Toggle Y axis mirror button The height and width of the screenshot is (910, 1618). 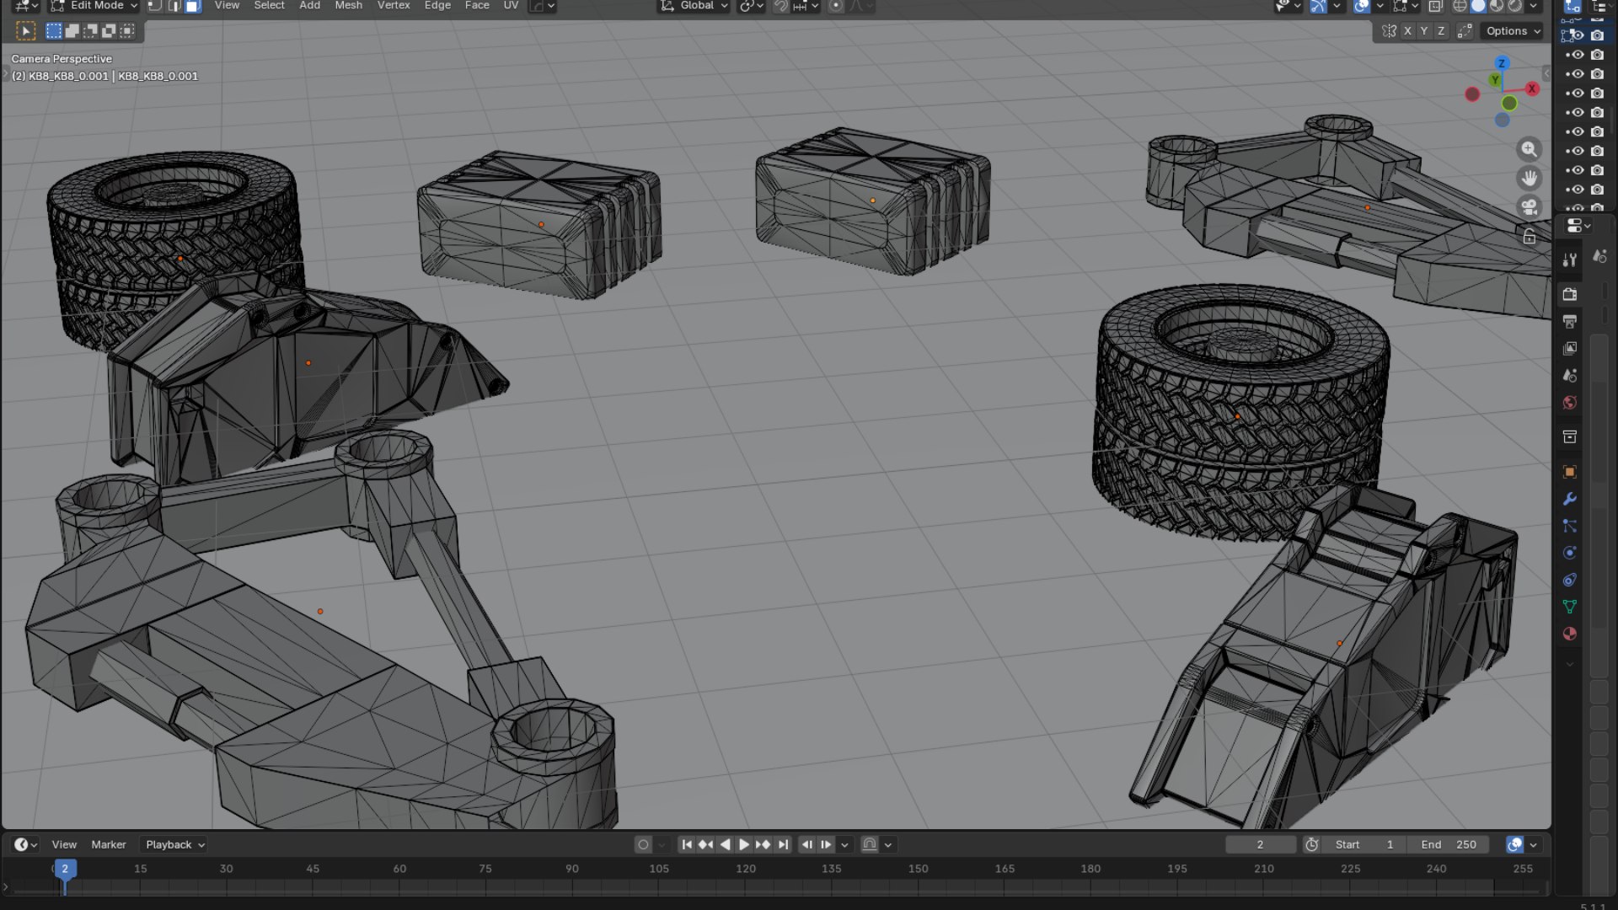(x=1424, y=31)
